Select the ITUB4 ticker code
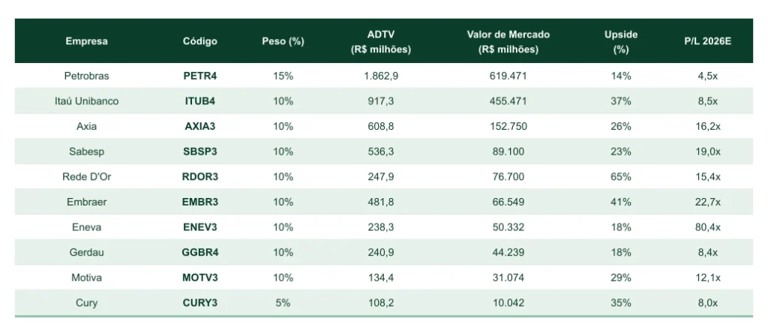 199,101
